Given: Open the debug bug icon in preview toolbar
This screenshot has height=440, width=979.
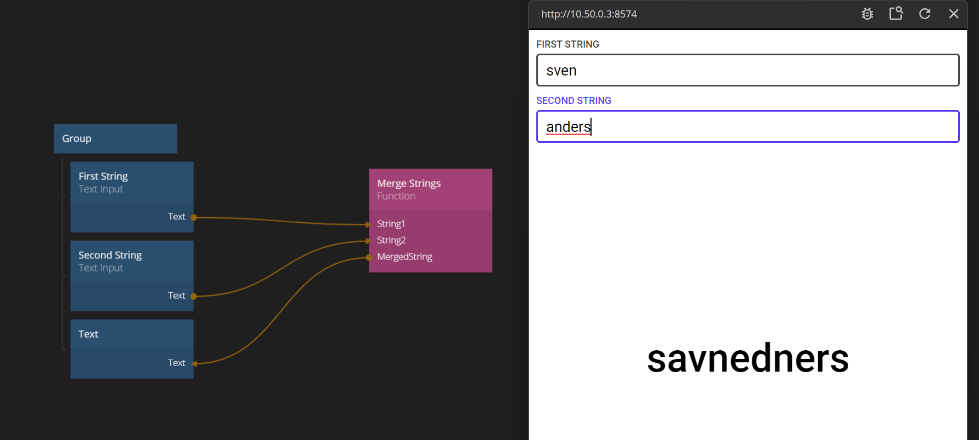Looking at the screenshot, I should pyautogui.click(x=867, y=14).
